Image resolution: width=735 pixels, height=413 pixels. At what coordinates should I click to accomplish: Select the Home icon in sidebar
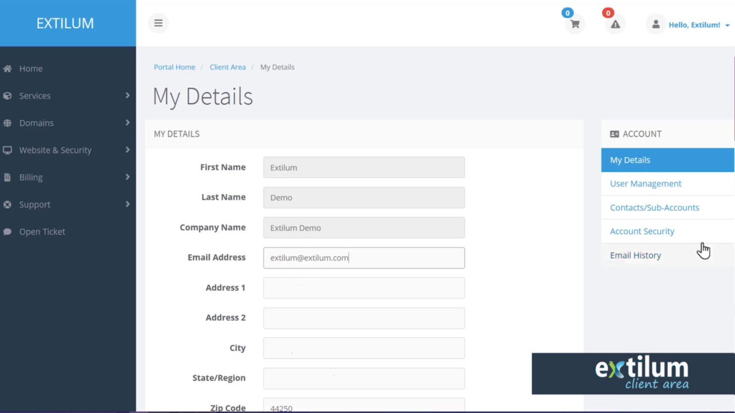[8, 68]
